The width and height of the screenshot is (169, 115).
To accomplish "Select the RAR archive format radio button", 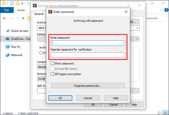I will [x=41, y=53].
